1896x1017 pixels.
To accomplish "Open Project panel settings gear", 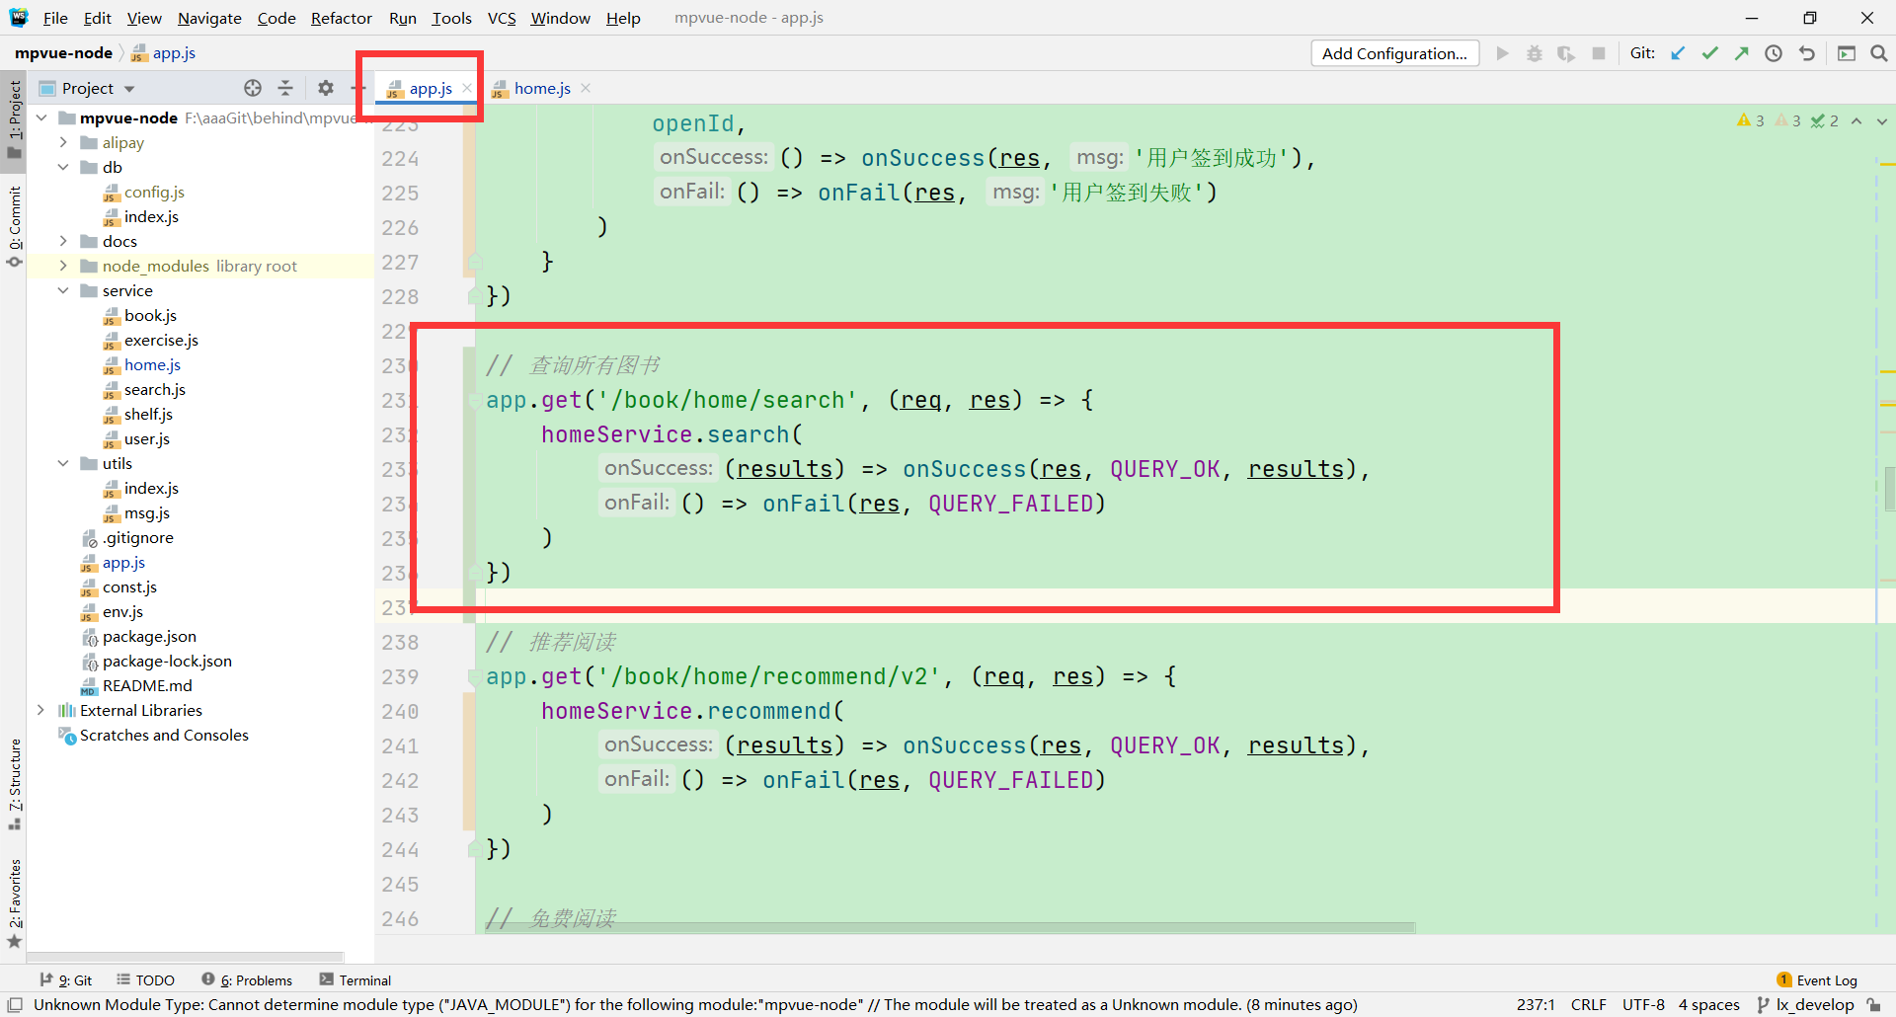I will point(326,88).
